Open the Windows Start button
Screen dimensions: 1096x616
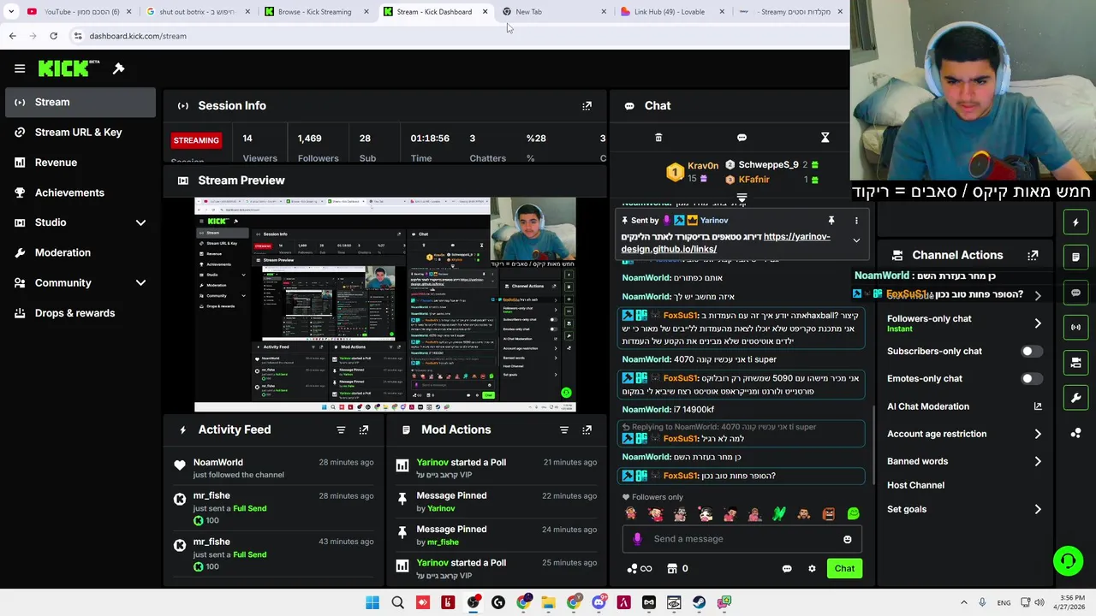point(372,603)
